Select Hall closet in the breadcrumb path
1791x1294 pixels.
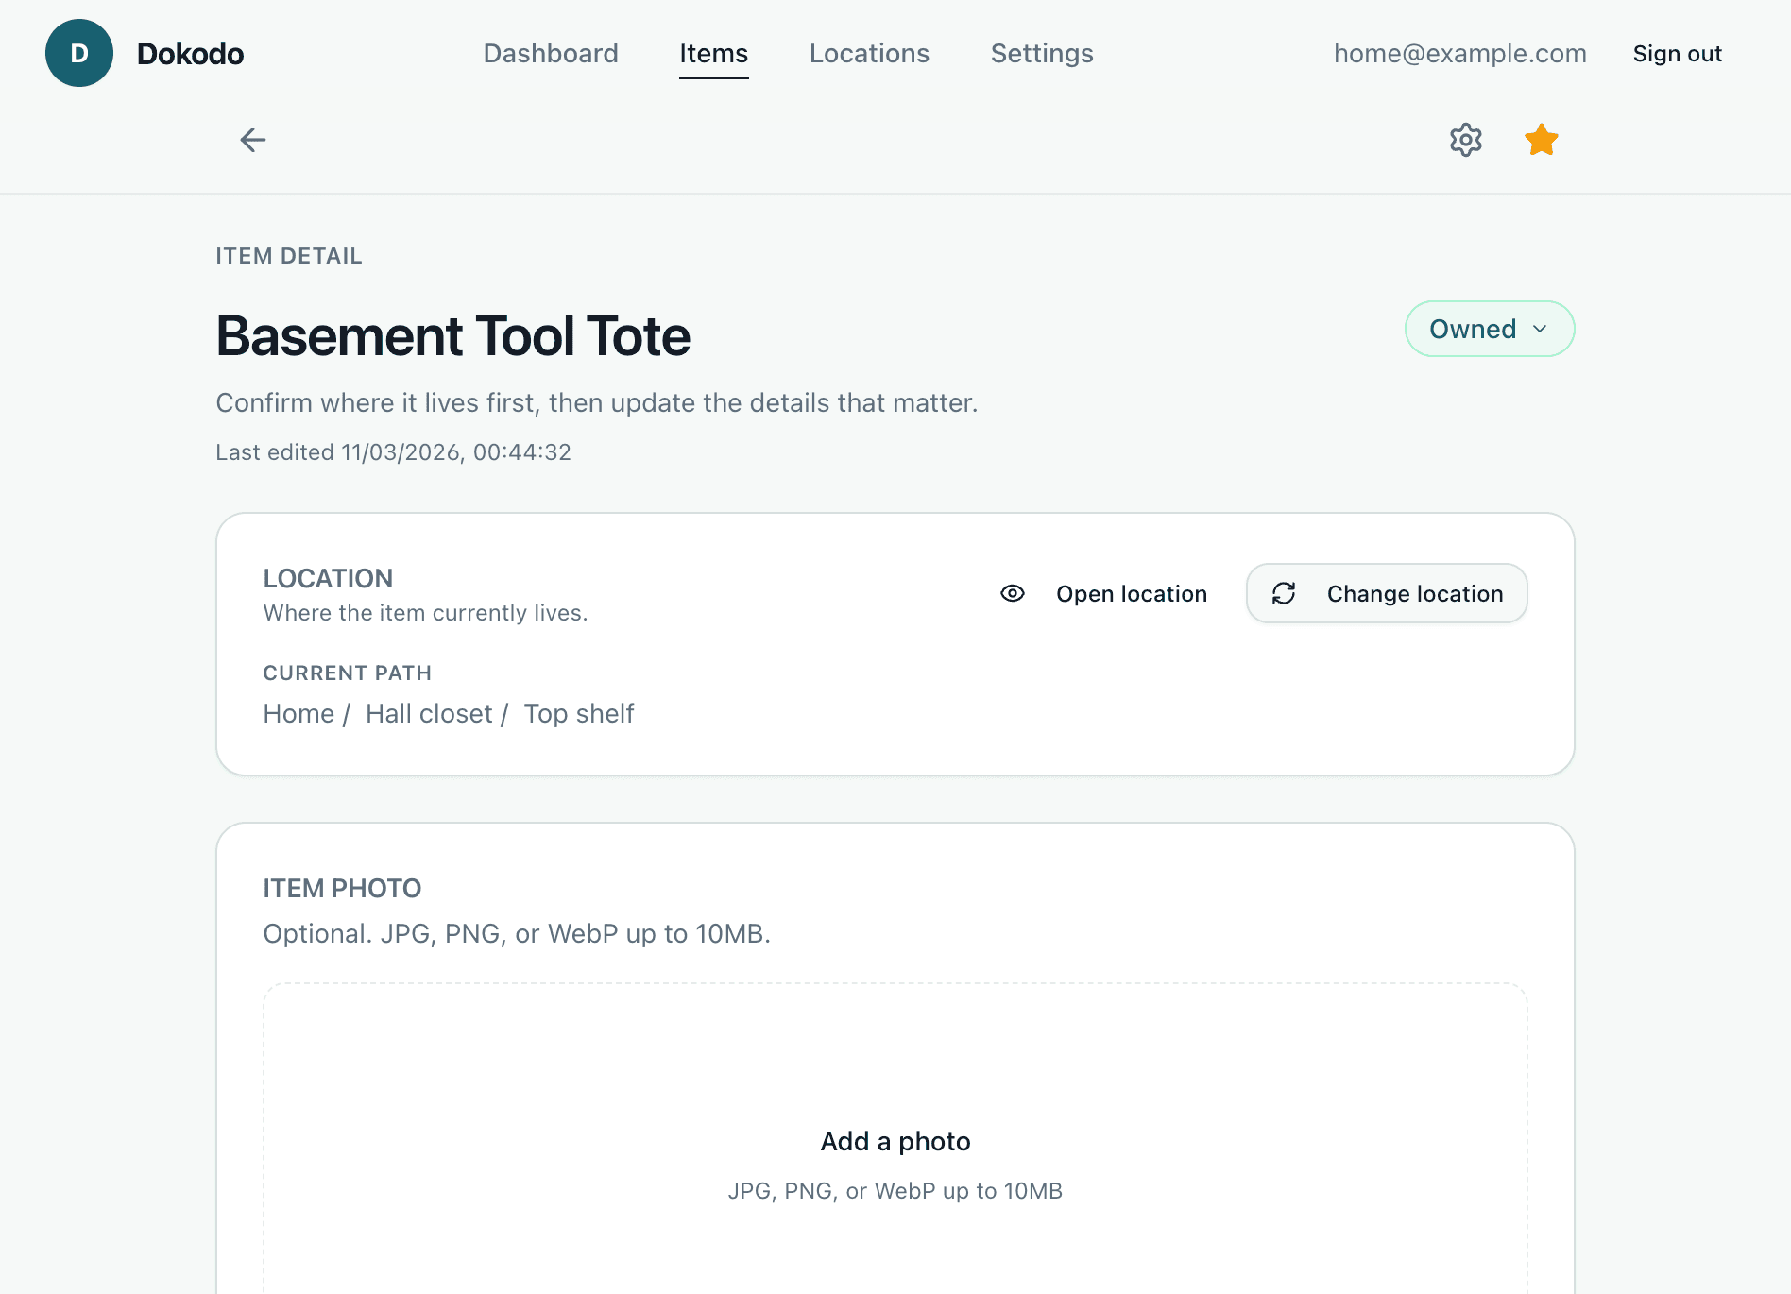[x=430, y=713]
